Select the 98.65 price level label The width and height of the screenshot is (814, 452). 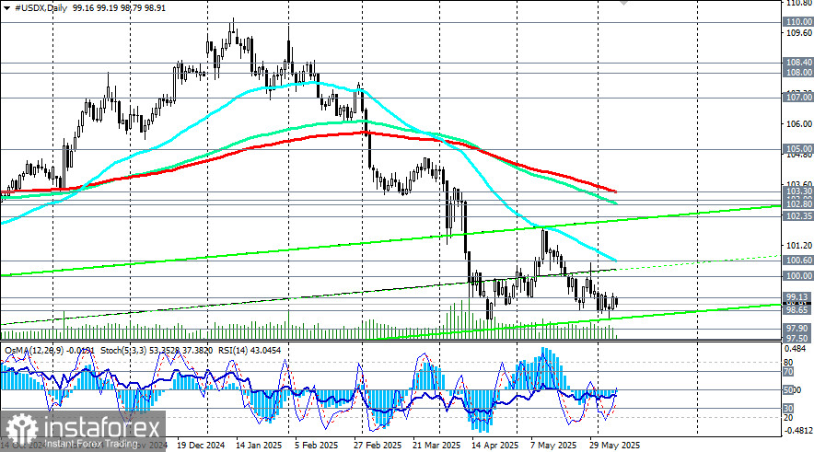(x=798, y=310)
